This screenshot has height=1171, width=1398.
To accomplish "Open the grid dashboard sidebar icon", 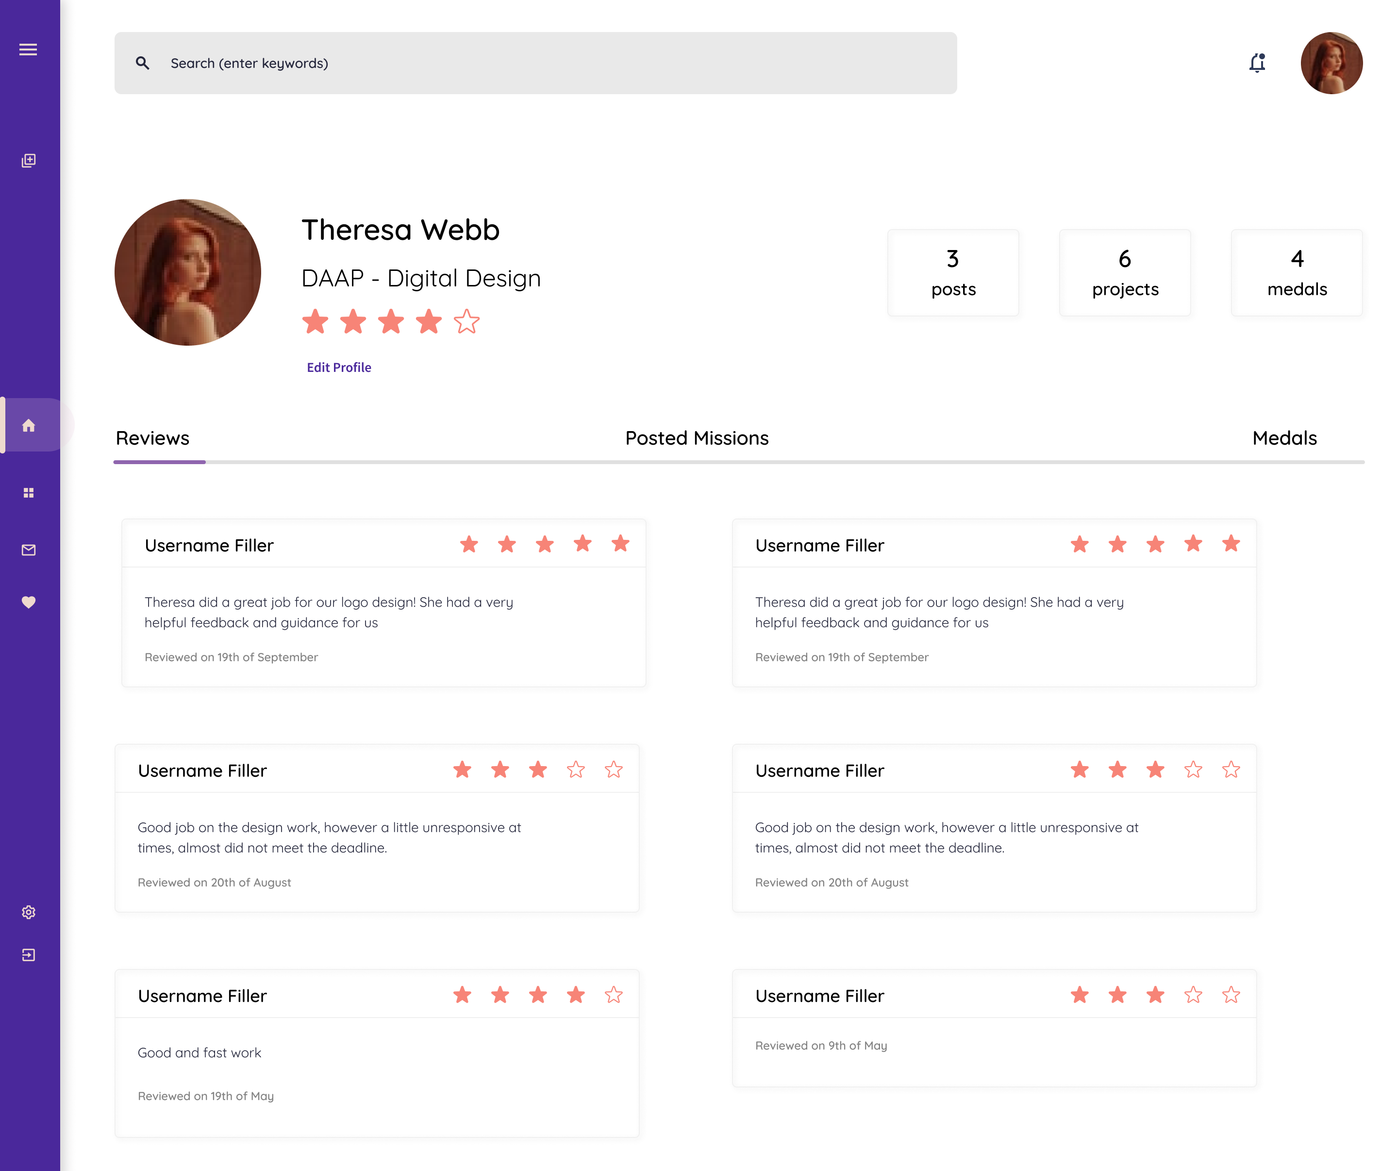I will 28,493.
